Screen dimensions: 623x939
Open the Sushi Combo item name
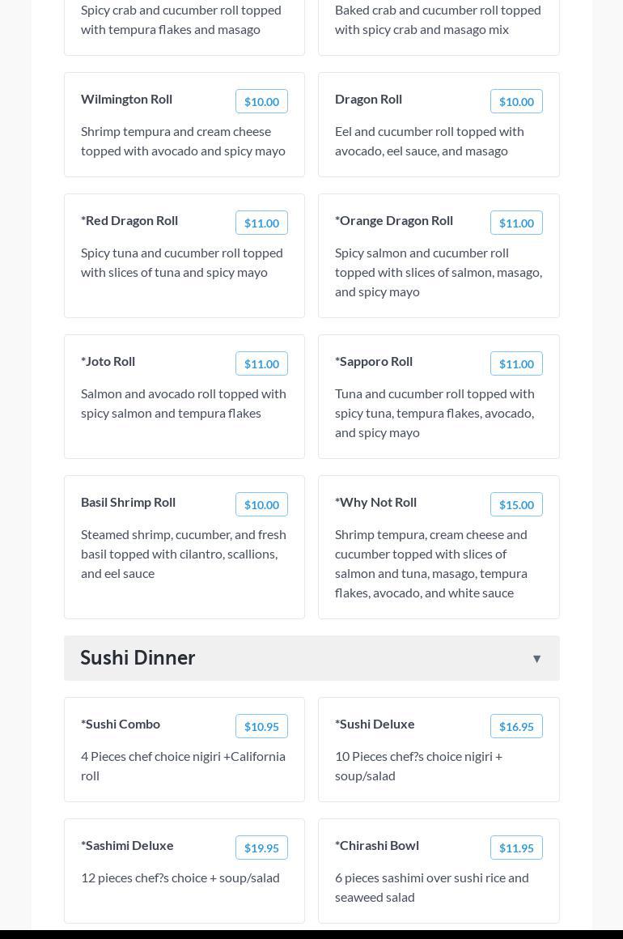121,724
